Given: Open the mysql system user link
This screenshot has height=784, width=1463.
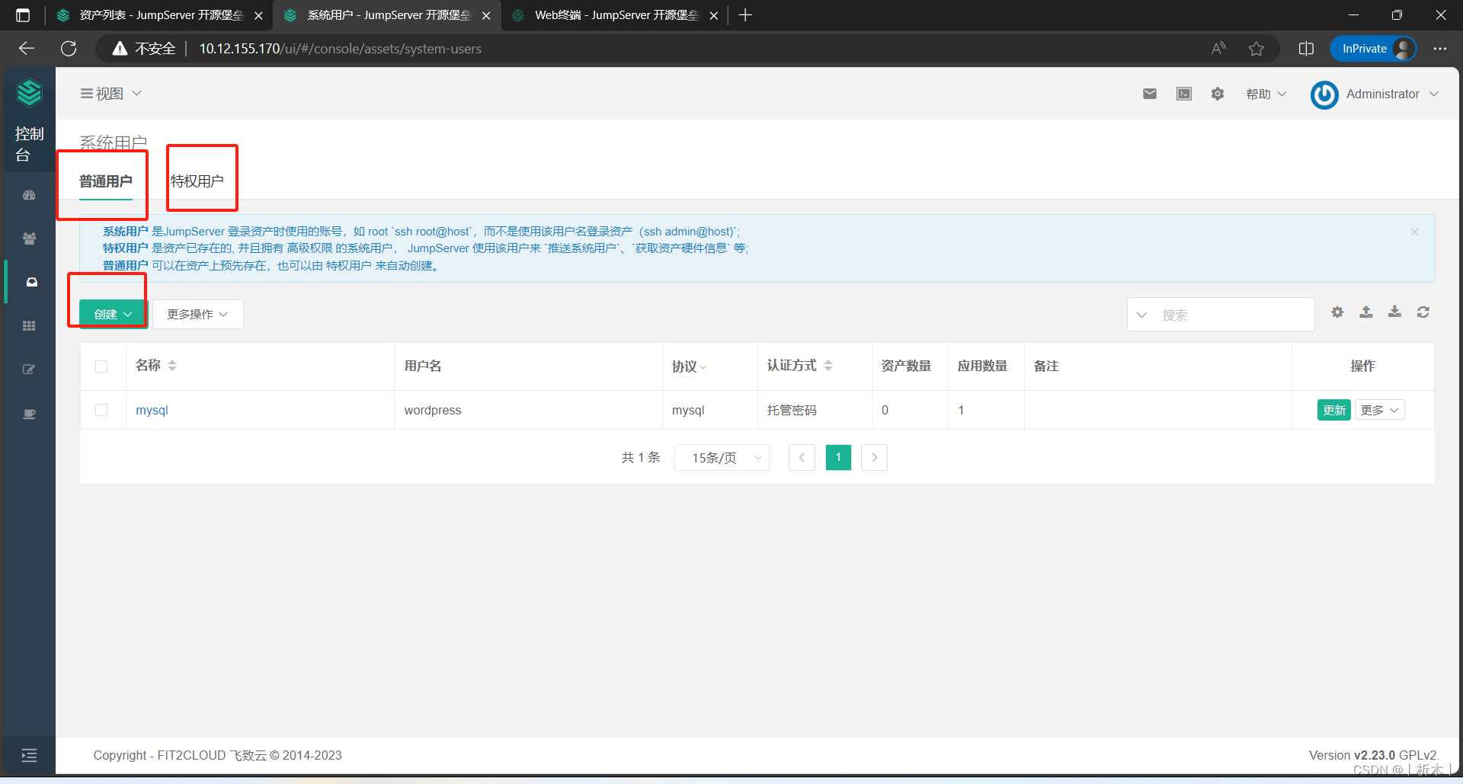Looking at the screenshot, I should [x=152, y=410].
